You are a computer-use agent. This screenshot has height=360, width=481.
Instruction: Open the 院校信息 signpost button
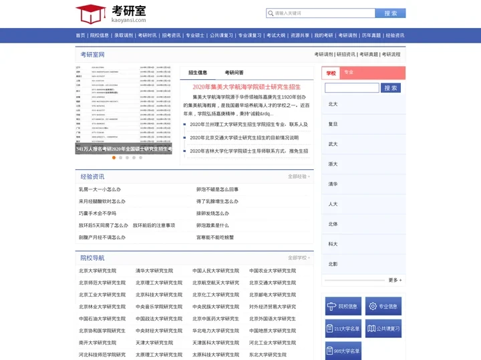click(x=343, y=306)
